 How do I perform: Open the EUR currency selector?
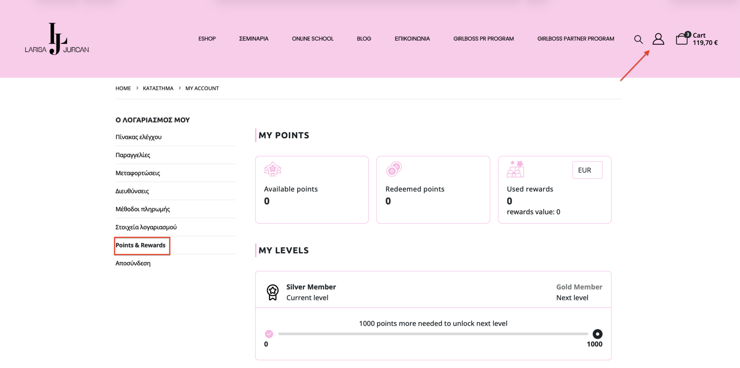point(587,170)
